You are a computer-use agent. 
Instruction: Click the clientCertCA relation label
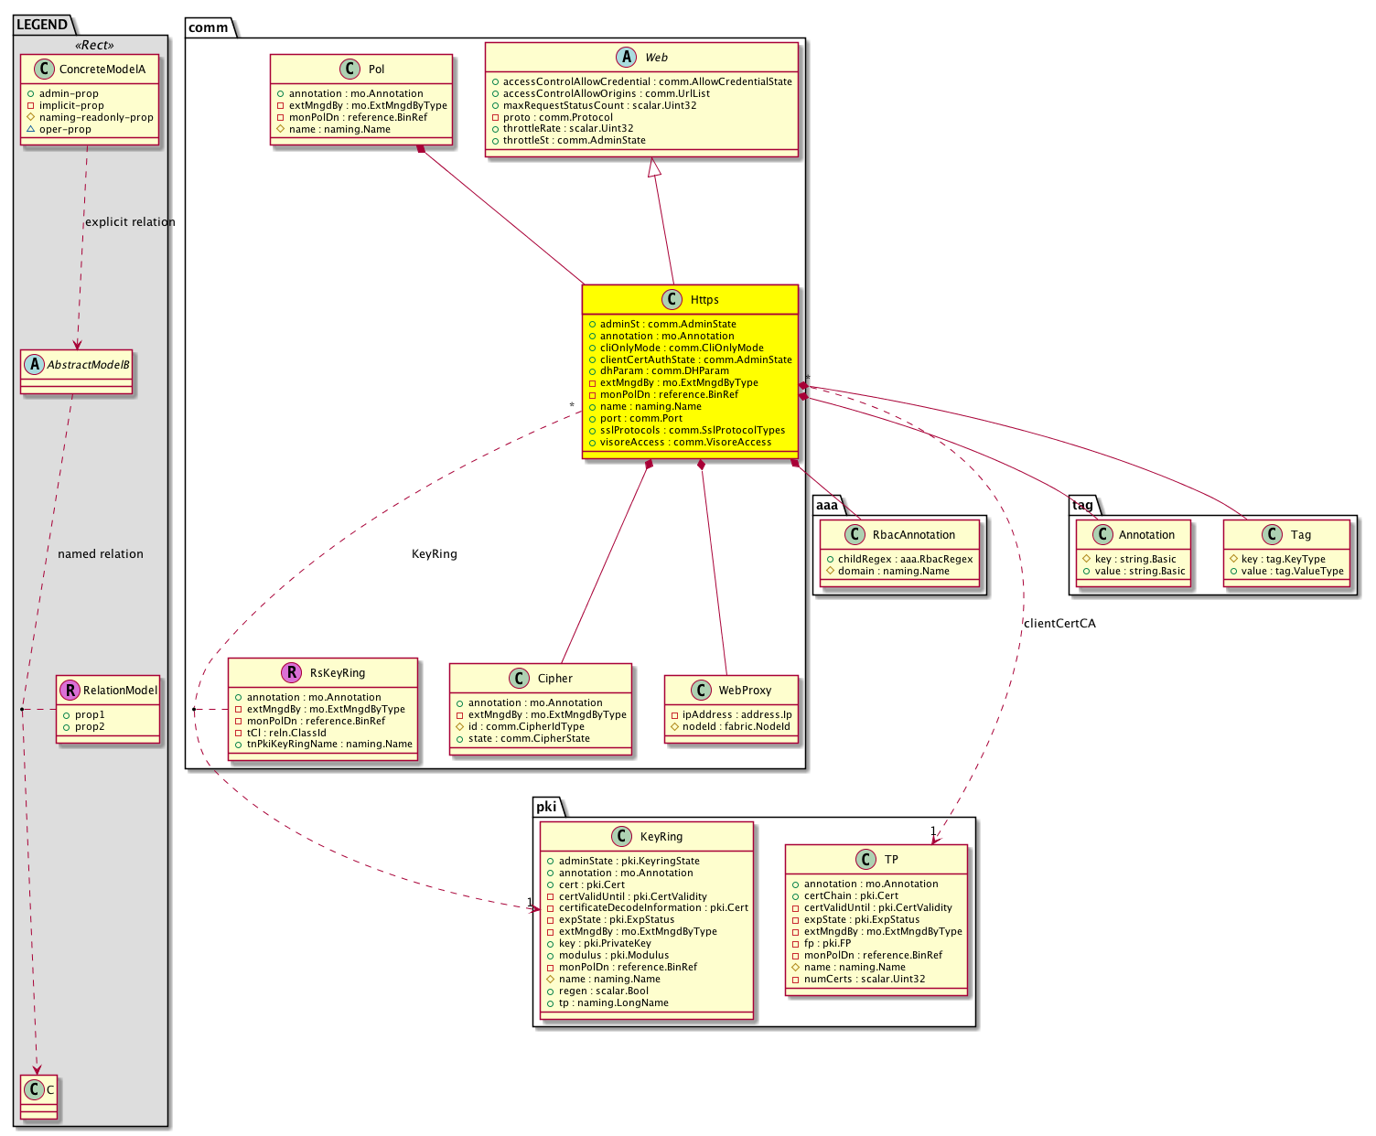pyautogui.click(x=1059, y=624)
